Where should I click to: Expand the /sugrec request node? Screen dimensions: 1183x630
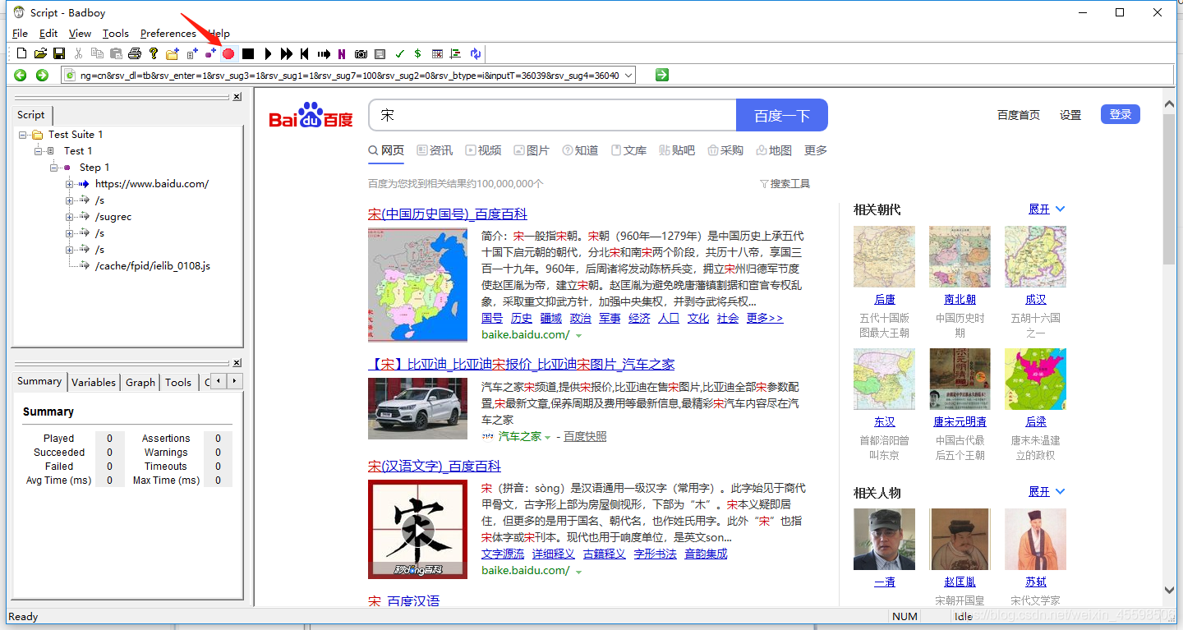click(71, 216)
